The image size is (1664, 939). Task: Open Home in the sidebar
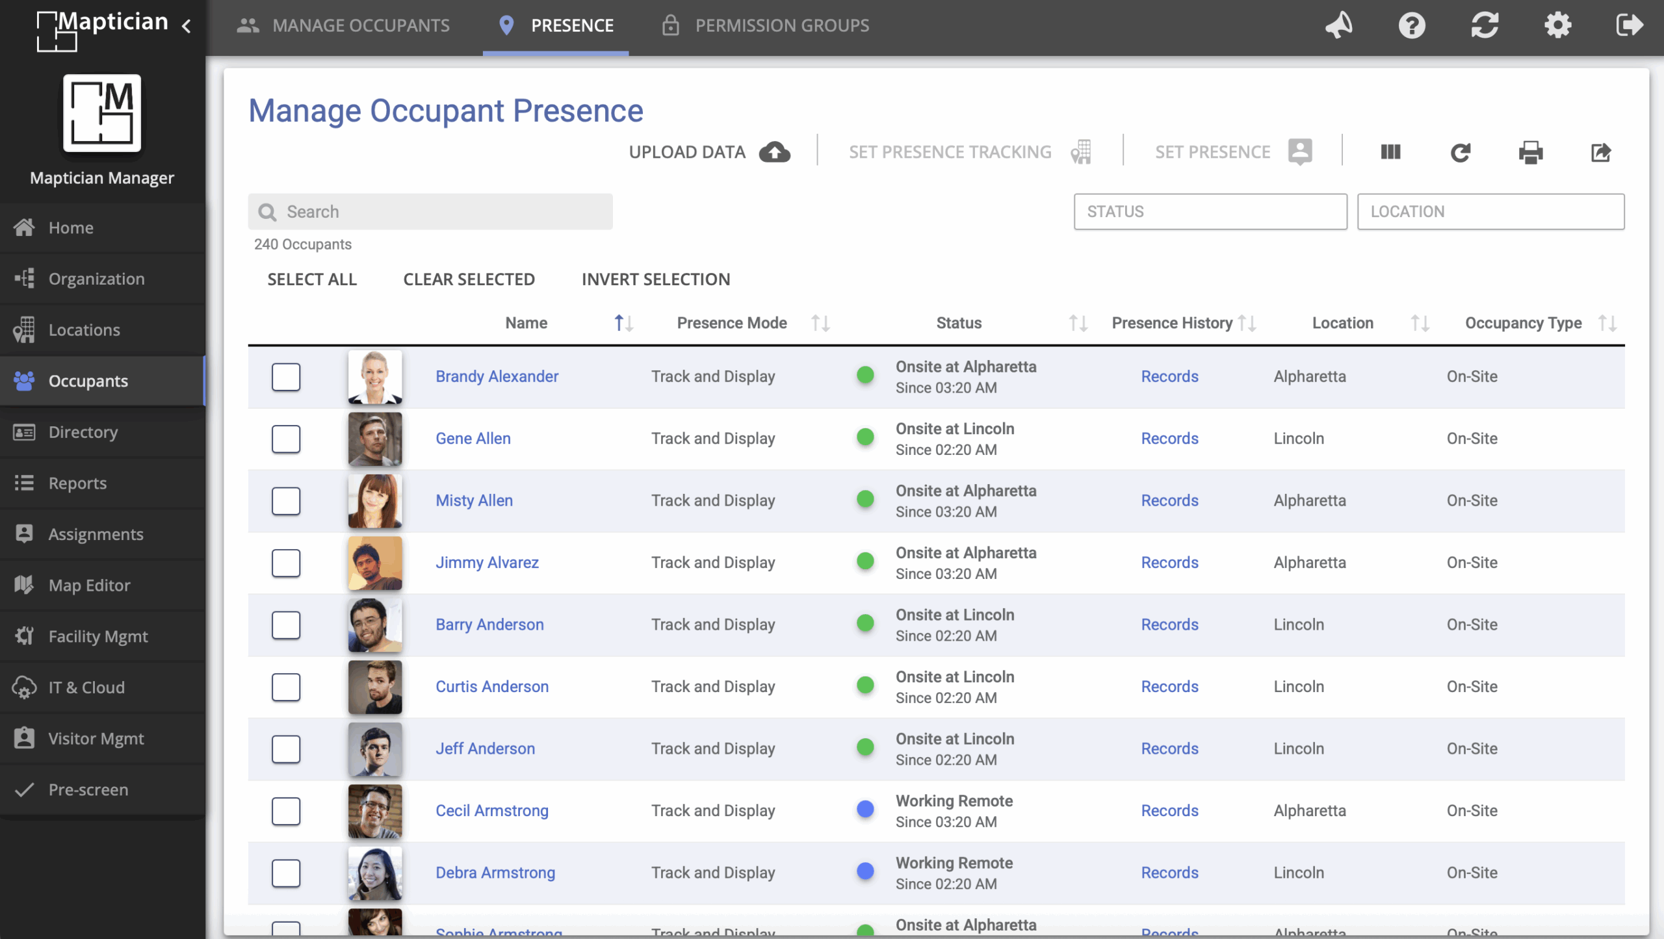click(x=103, y=228)
